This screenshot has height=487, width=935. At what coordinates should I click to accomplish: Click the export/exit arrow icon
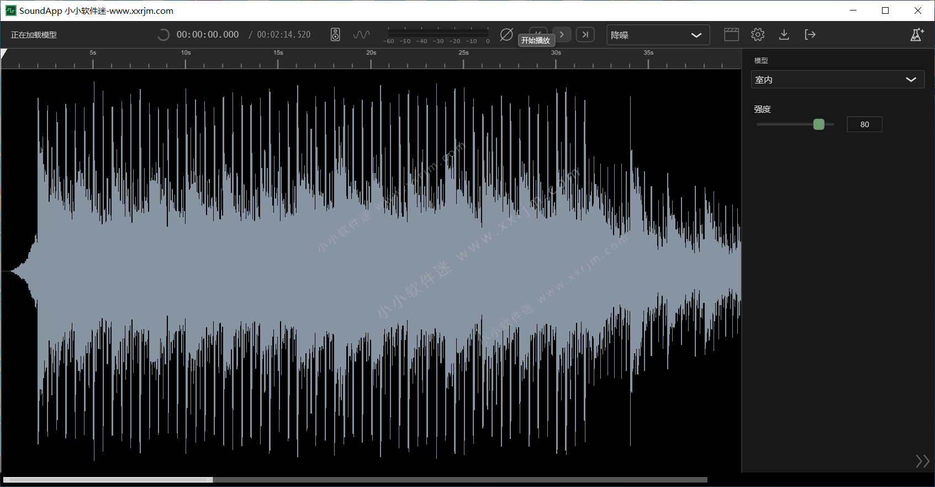810,34
